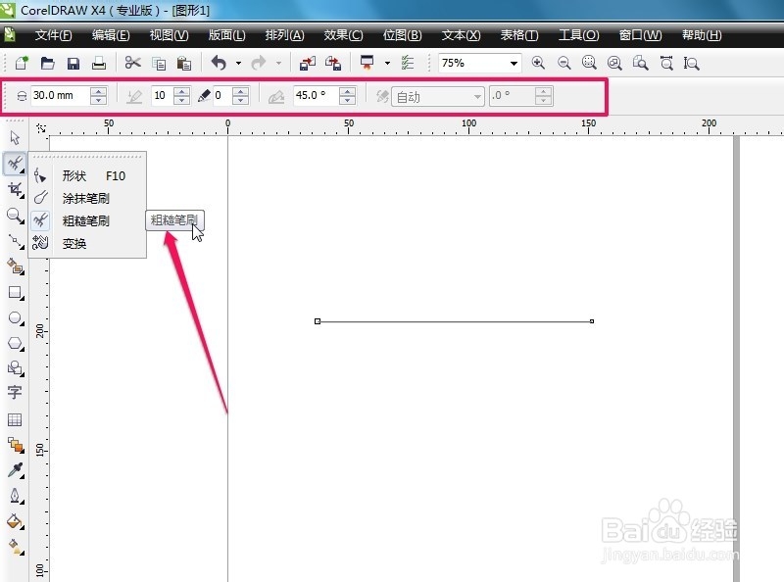Open the 位图(B) menu

tap(402, 35)
